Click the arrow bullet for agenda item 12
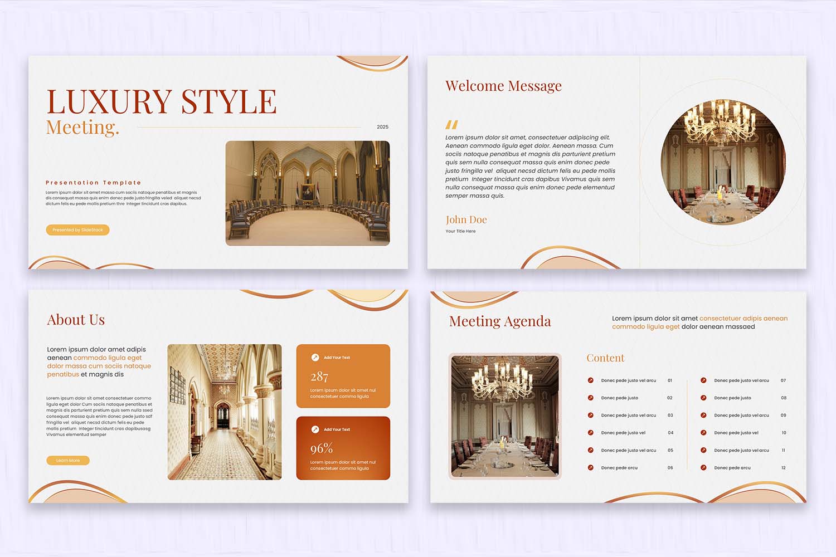This screenshot has width=836, height=557. [703, 468]
